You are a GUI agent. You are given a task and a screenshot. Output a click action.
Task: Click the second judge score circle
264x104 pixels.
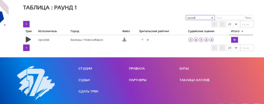click(x=196, y=40)
